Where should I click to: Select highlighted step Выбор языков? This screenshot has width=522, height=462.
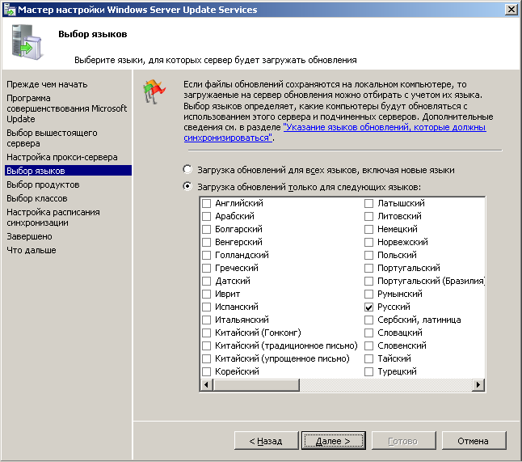68,171
